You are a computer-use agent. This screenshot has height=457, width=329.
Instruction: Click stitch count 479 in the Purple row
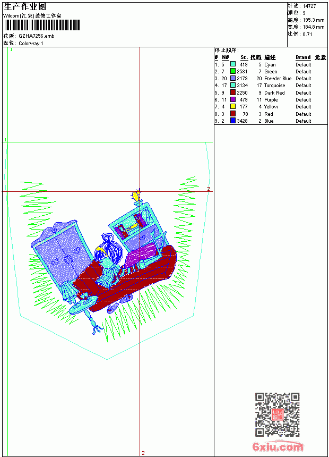click(244, 100)
